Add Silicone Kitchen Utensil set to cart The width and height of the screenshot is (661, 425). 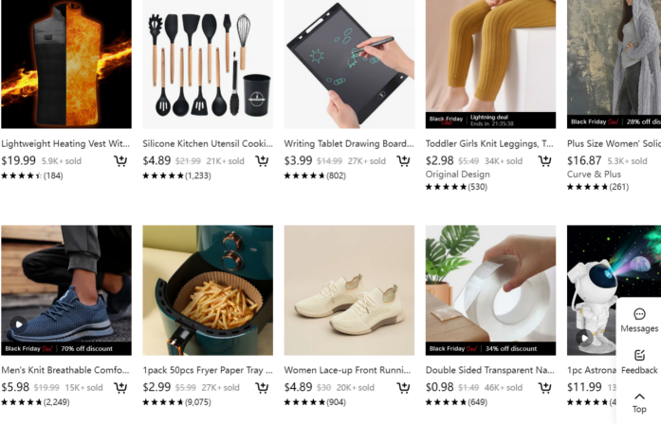tap(262, 160)
